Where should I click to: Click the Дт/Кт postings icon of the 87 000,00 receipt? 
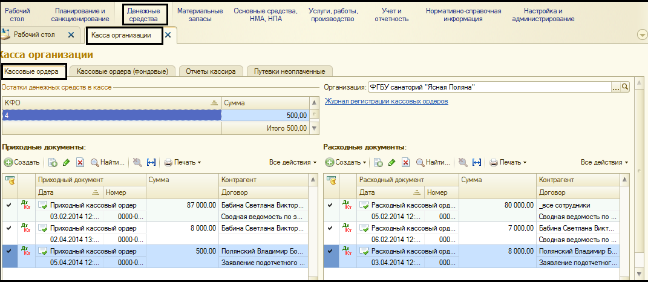[x=25, y=205]
